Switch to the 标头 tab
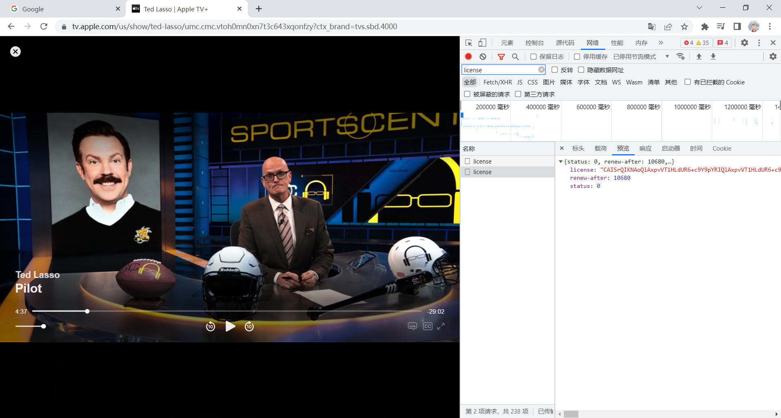781x418 pixels. click(578, 149)
